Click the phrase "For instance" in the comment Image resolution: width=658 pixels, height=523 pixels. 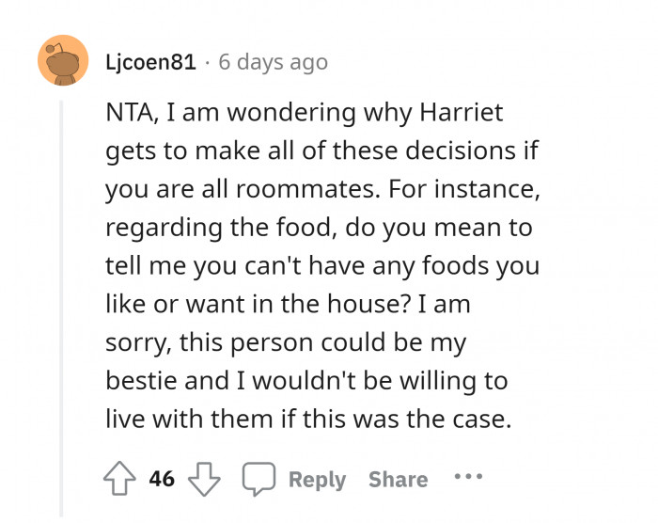[462, 189]
